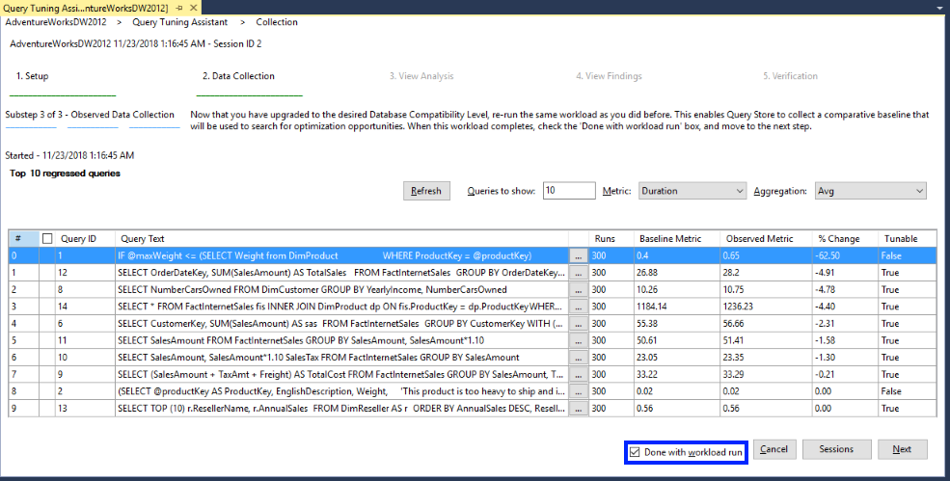Expand query text for Query ID 6
Screen dimensions: 950x481
(579, 323)
